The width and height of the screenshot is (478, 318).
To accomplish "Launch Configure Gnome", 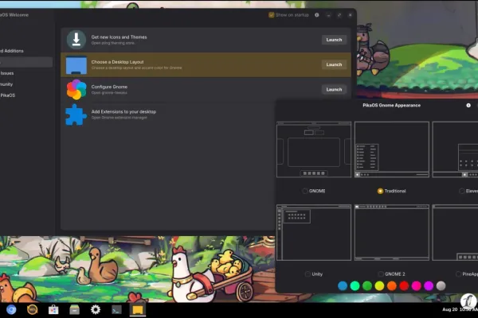I will [334, 90].
